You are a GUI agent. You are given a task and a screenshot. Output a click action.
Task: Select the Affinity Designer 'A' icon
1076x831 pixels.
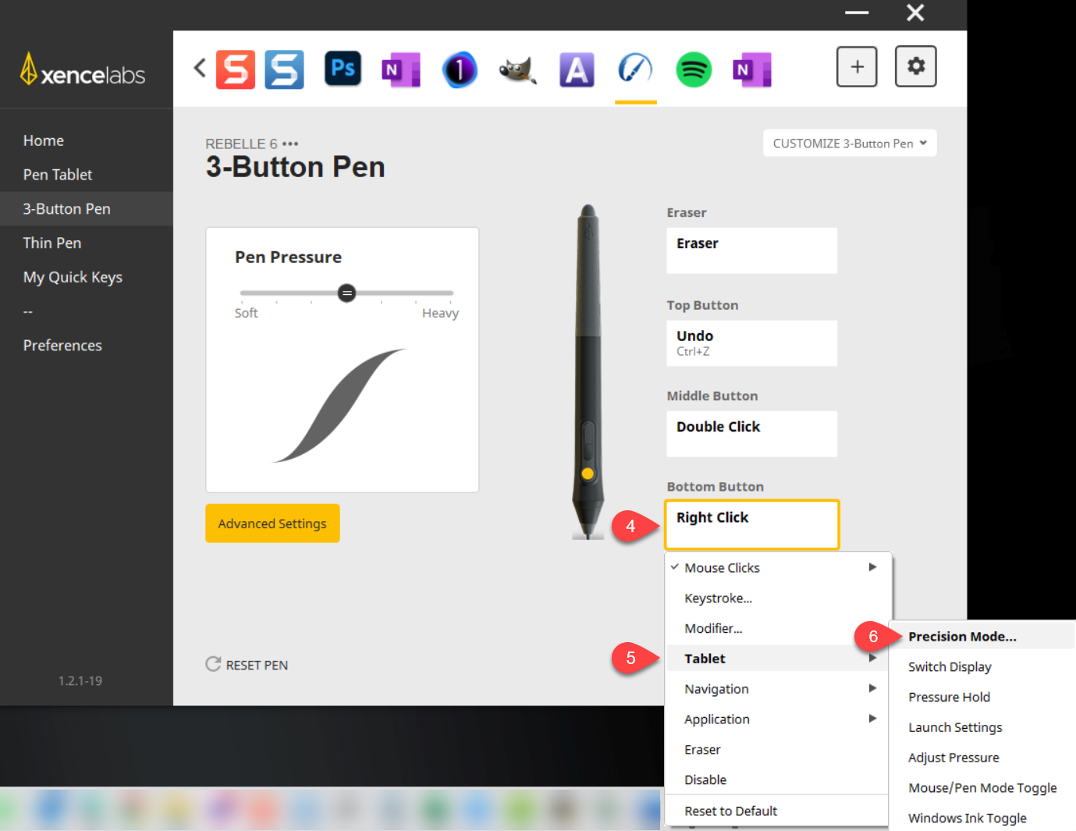coord(577,69)
